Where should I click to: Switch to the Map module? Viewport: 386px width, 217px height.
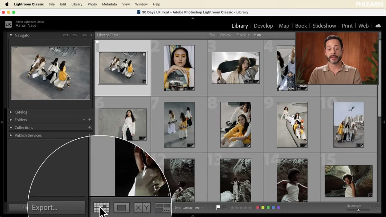284,26
